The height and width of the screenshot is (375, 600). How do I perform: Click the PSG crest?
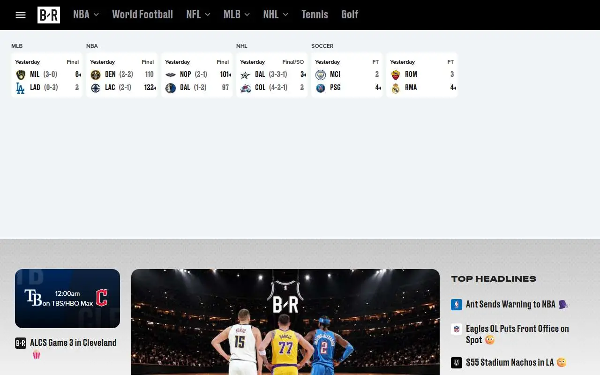click(x=321, y=88)
